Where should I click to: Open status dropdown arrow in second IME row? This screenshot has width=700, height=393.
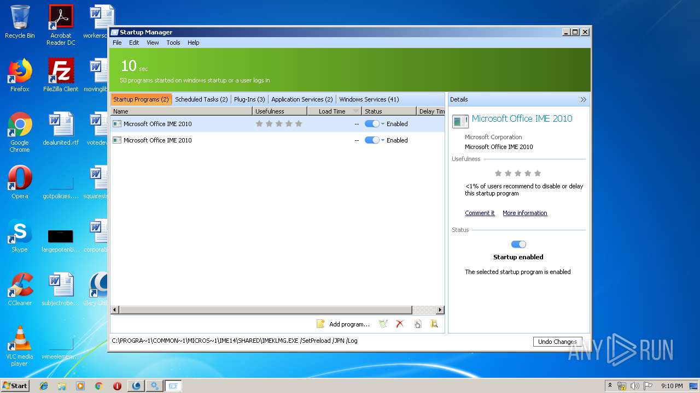coord(383,140)
